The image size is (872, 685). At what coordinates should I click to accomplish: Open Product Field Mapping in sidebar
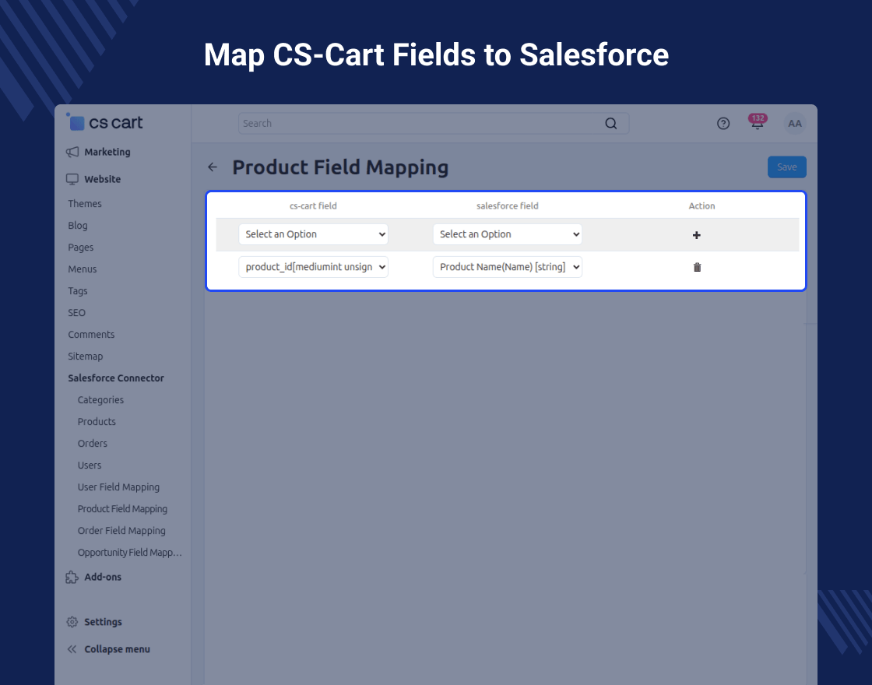tap(122, 509)
